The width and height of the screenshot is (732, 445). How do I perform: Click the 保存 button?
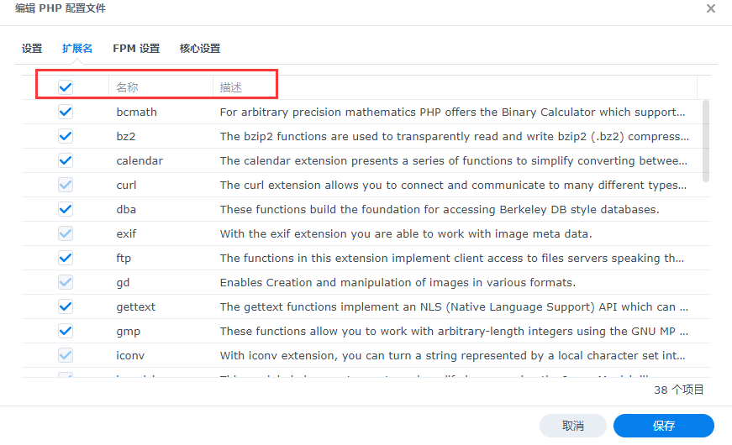pyautogui.click(x=663, y=426)
